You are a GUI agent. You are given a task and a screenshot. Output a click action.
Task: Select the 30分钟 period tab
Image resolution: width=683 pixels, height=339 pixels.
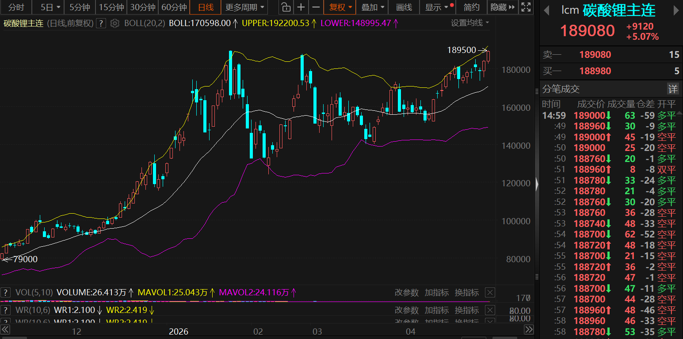143,7
